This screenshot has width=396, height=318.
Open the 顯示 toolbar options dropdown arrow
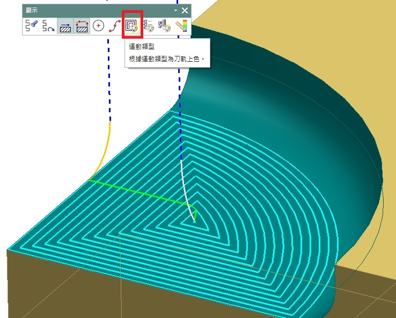click(x=175, y=10)
